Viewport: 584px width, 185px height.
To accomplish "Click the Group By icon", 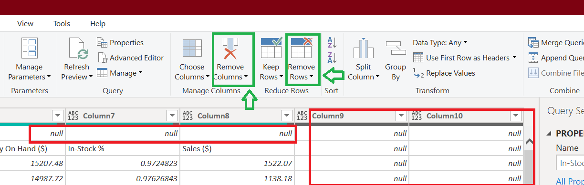I will [396, 49].
